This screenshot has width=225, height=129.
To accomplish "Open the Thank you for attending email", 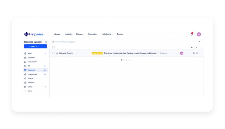I will click(130, 53).
